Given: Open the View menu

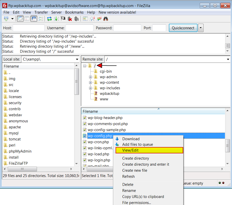Looking at the screenshot, I should coord(27,12).
